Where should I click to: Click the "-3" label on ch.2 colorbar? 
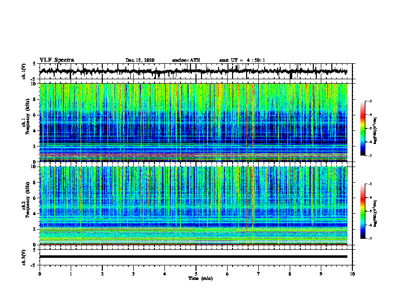click(369, 184)
